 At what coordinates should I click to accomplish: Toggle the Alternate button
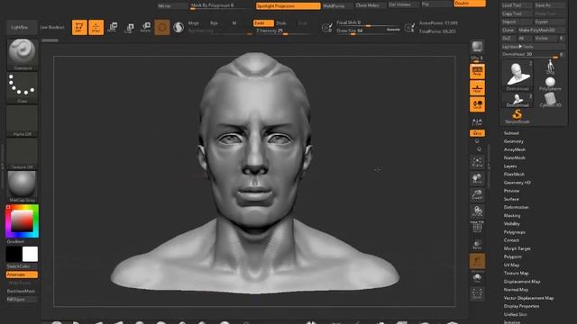click(22, 274)
